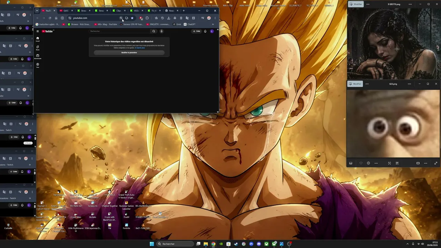Click the 'Modifier le paramètre' button

point(129,53)
